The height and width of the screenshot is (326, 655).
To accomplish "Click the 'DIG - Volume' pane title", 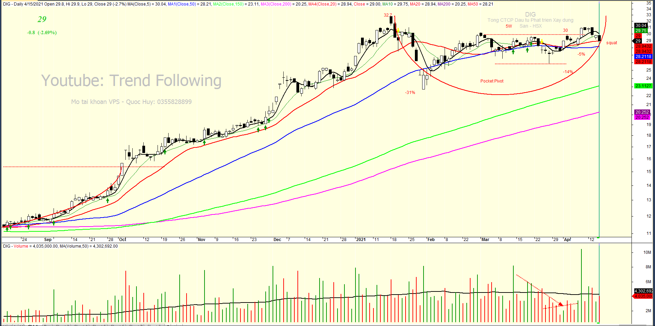I will point(16,246).
